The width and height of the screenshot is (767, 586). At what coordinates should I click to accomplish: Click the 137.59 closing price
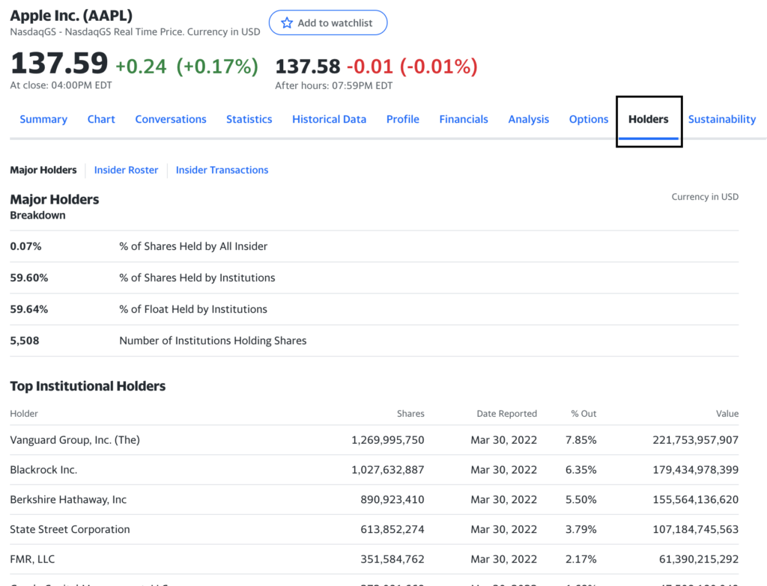[x=59, y=63]
